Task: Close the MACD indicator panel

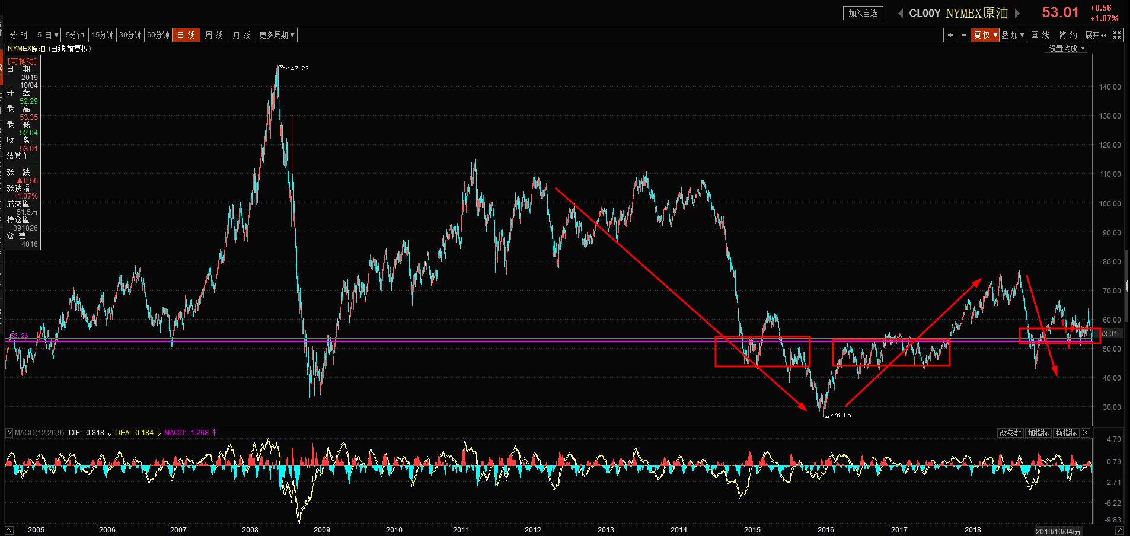Action: point(1086,433)
